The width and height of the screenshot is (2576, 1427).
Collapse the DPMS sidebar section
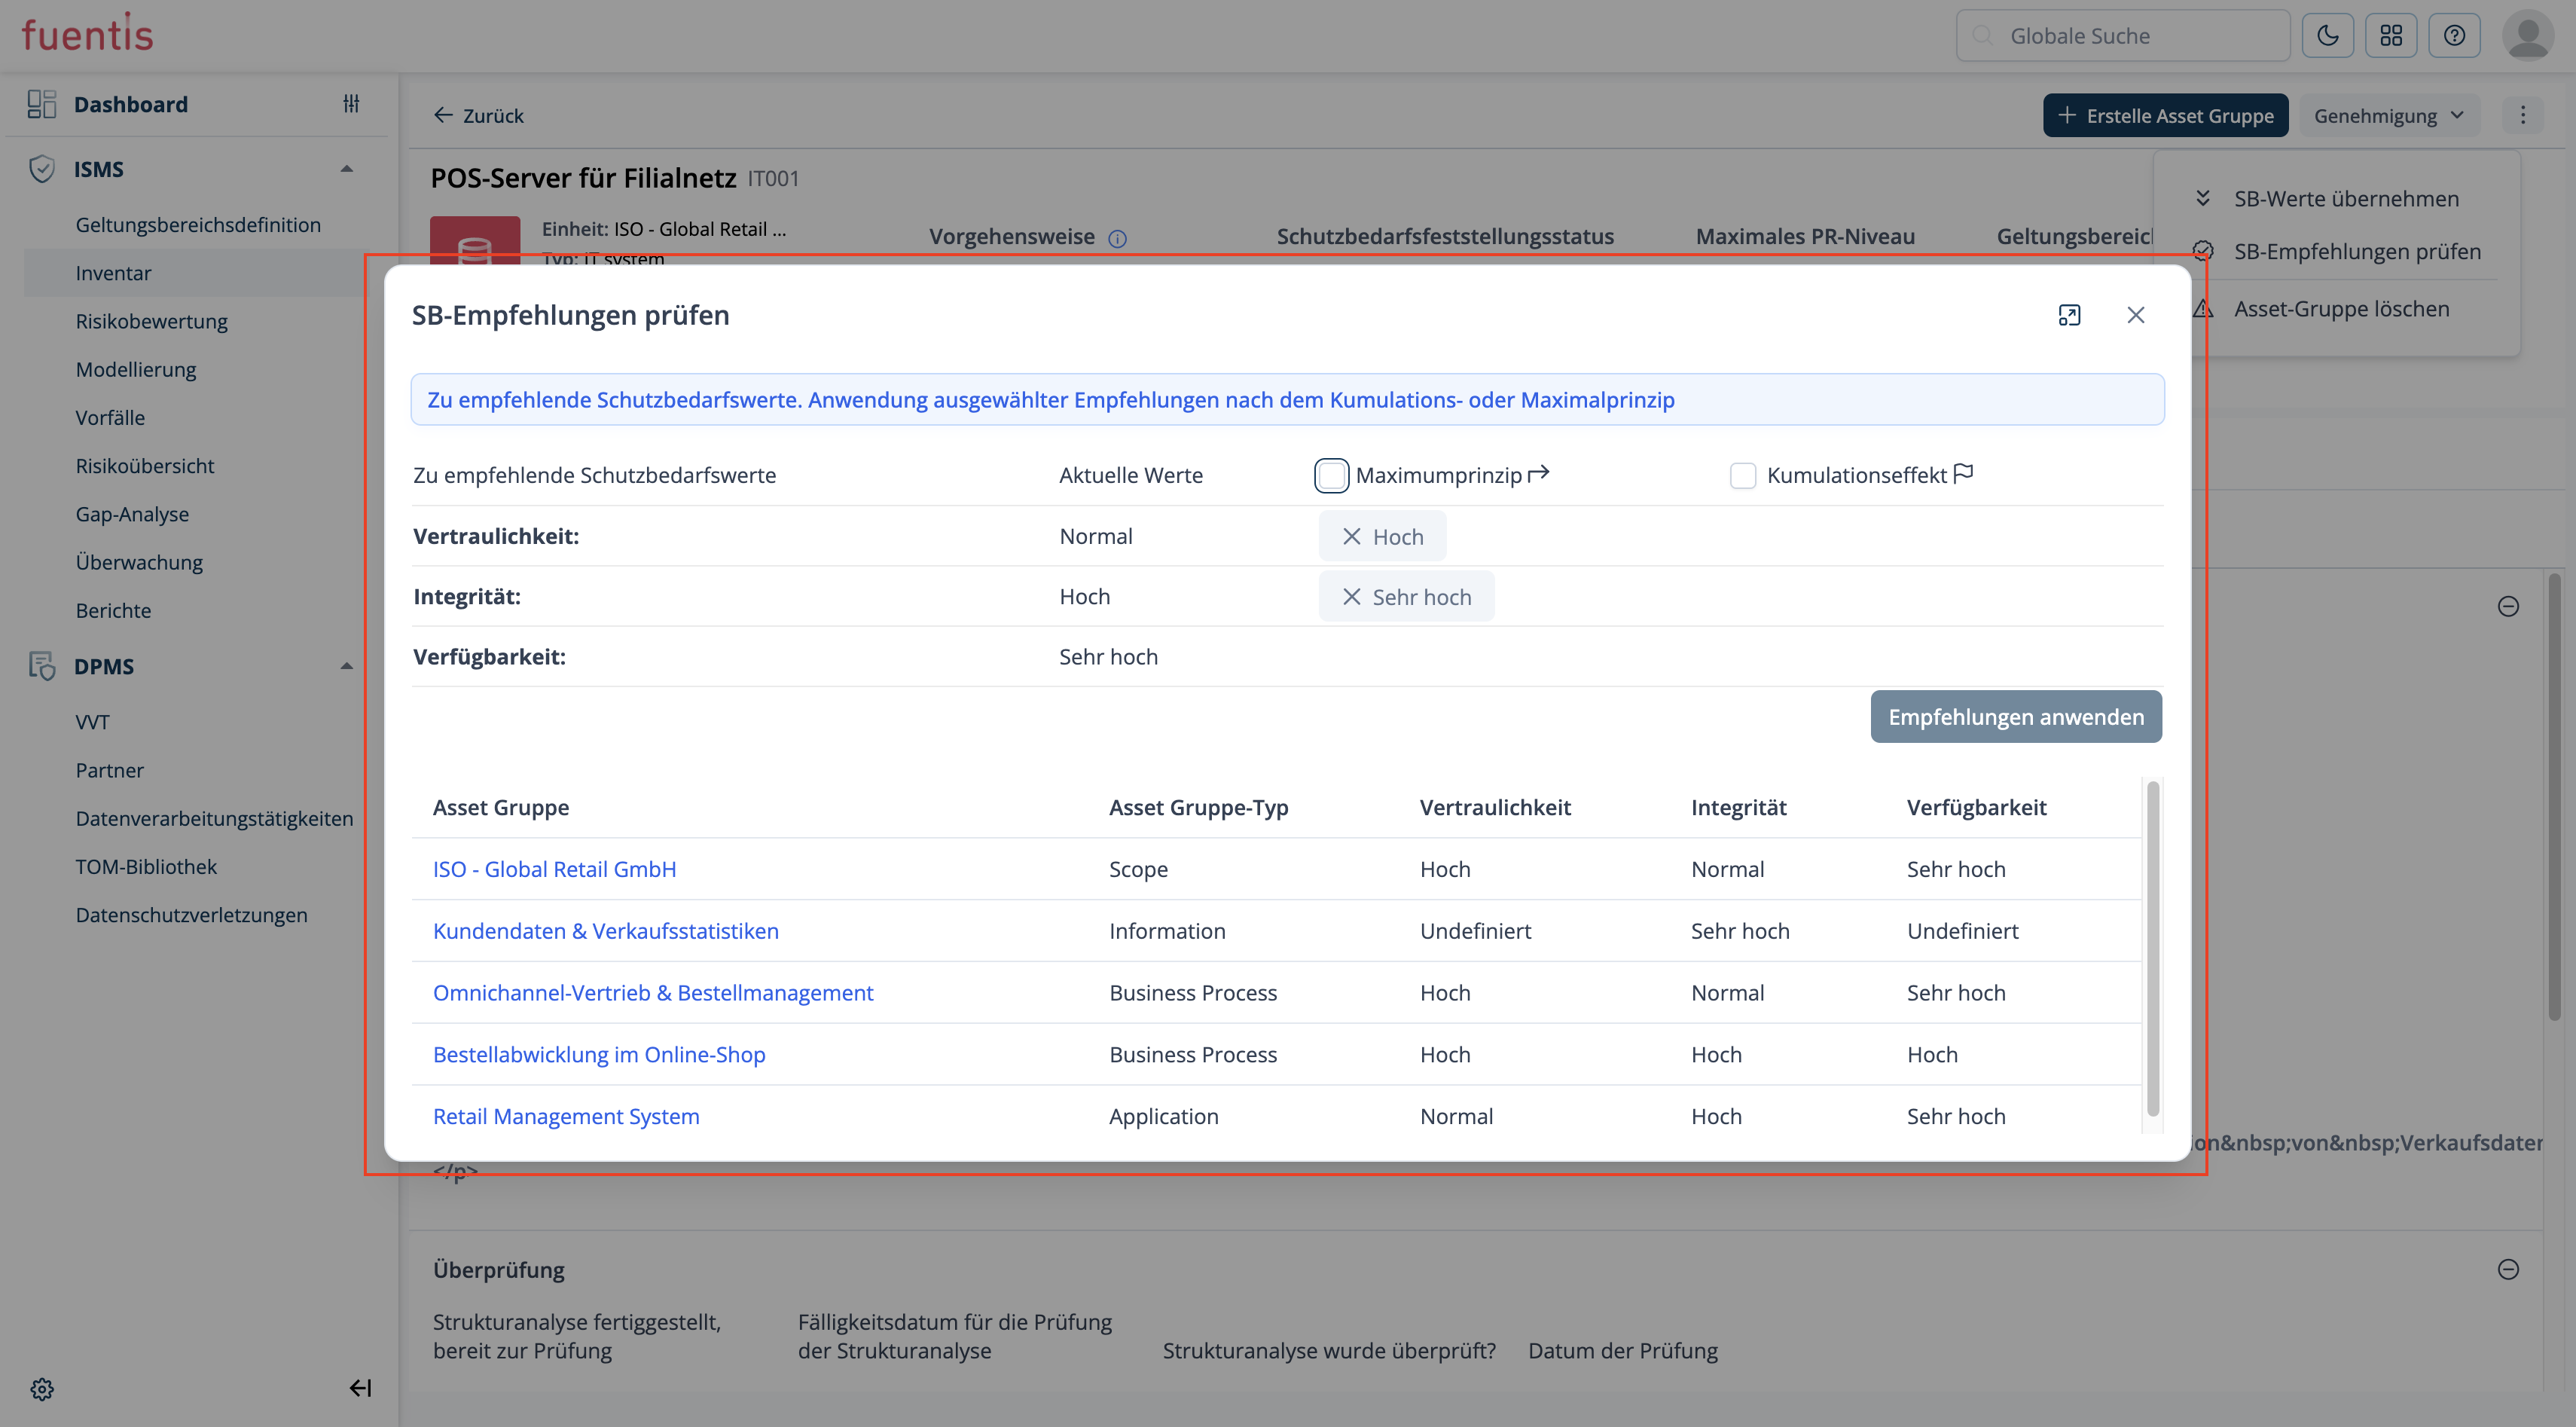point(347,666)
